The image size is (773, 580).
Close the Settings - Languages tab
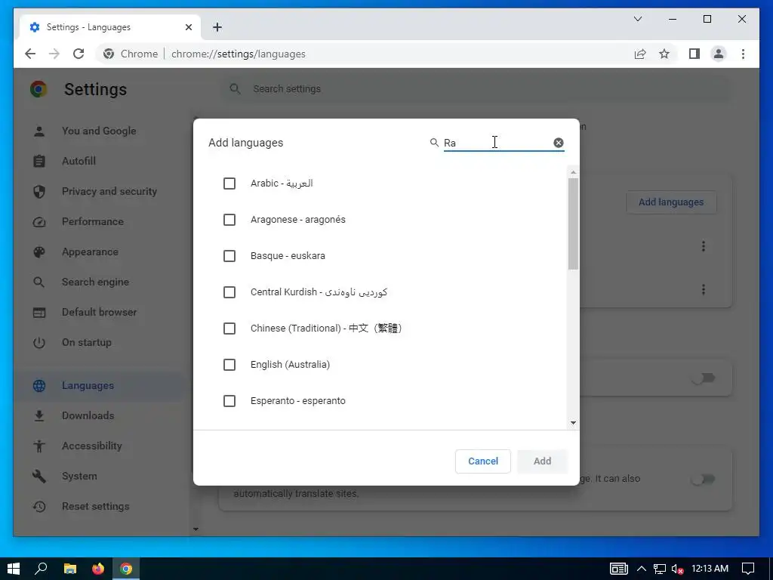click(x=188, y=27)
